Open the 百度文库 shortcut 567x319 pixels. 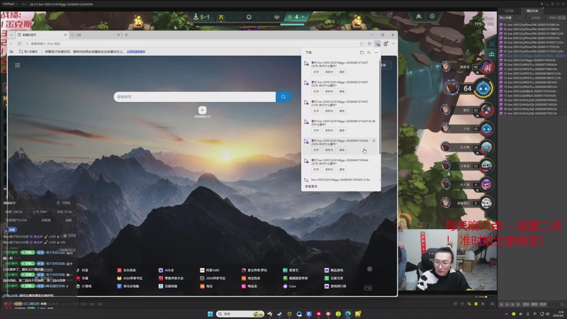pyautogui.click(x=334, y=278)
